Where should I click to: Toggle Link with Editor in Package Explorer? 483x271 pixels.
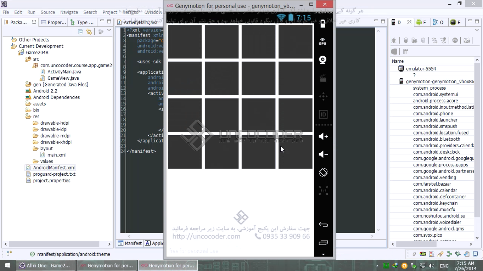(x=89, y=32)
